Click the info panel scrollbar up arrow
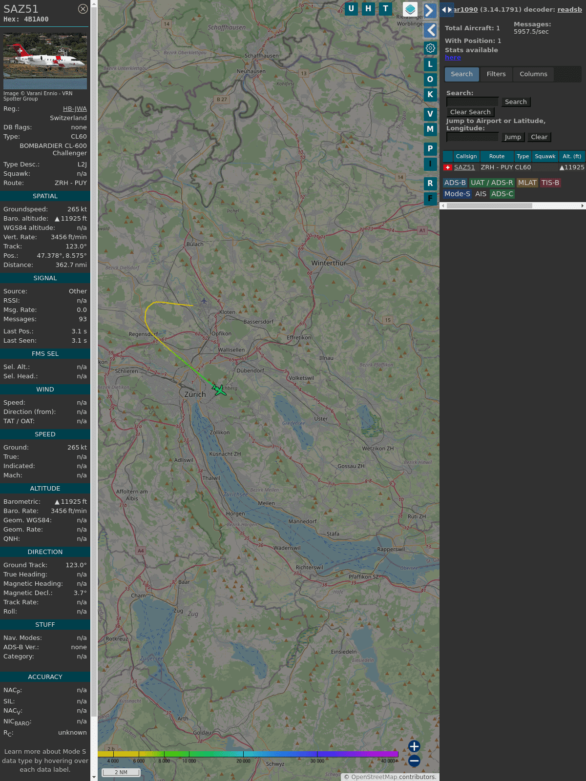 point(94,3)
